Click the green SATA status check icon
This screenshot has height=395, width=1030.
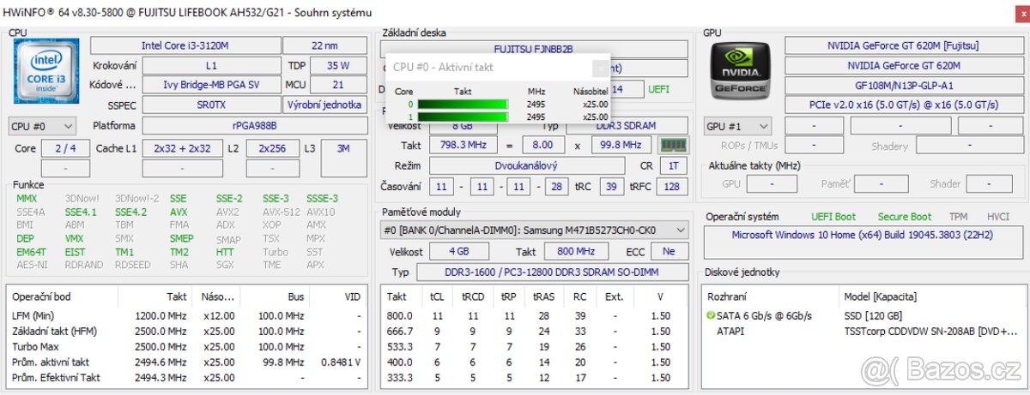pos(711,315)
